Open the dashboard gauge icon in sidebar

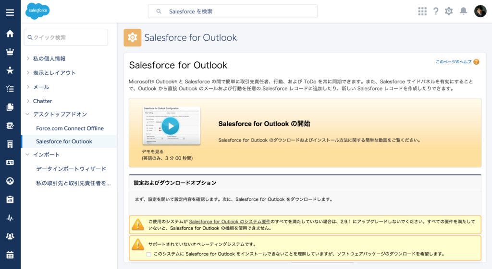click(x=10, y=181)
